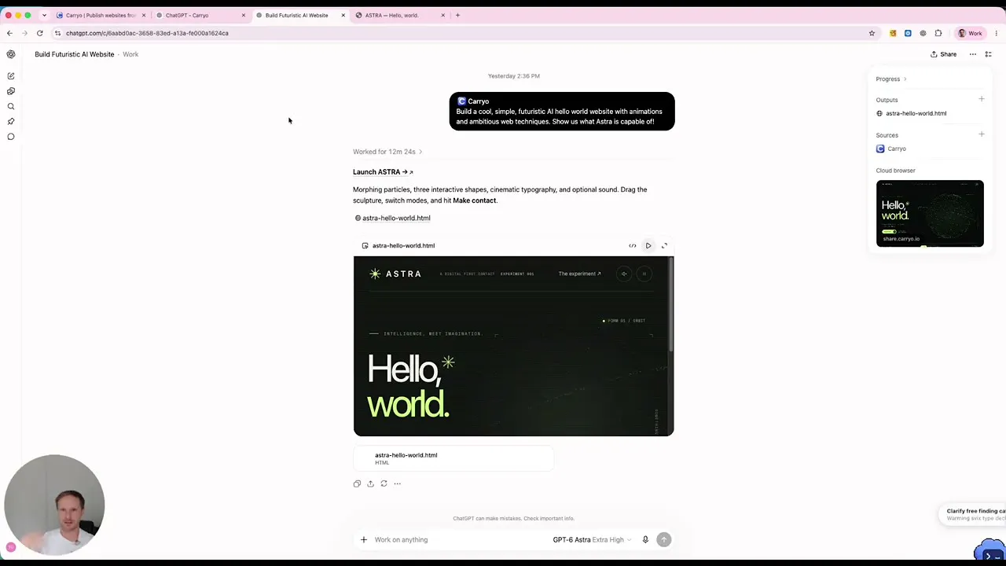Add a new output in Outputs section
This screenshot has height=566, width=1006.
pos(982,99)
